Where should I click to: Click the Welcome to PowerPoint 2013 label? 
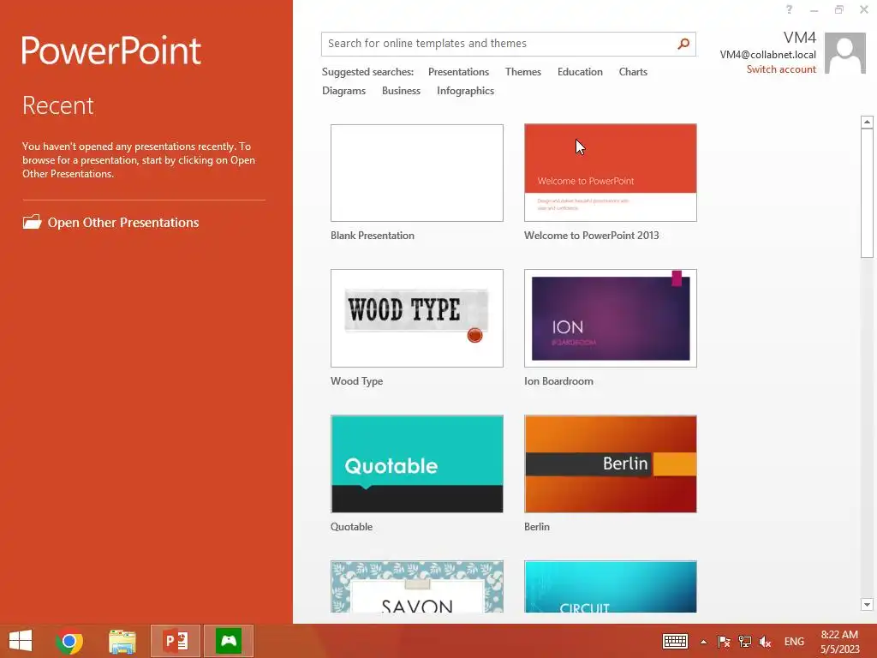click(x=591, y=236)
